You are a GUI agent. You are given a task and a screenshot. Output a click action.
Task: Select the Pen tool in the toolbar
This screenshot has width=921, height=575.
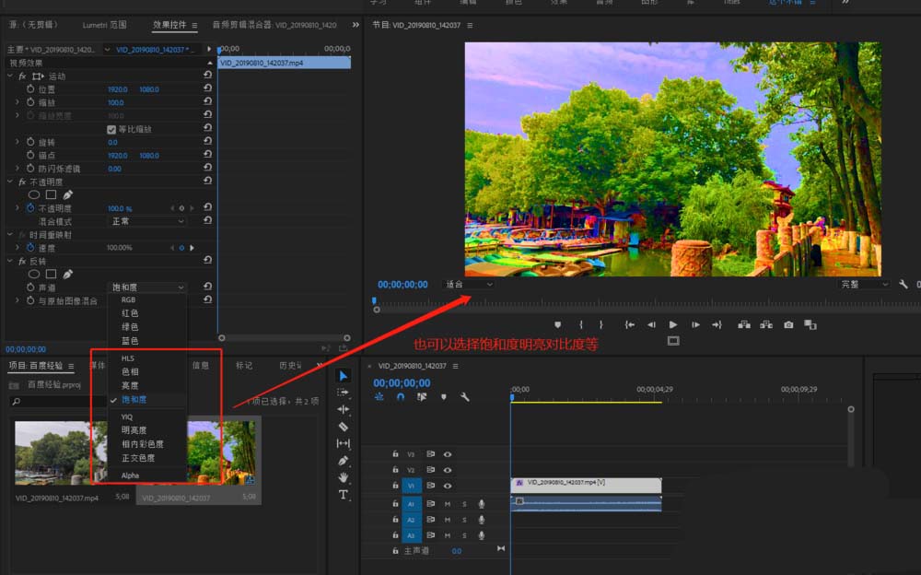344,460
